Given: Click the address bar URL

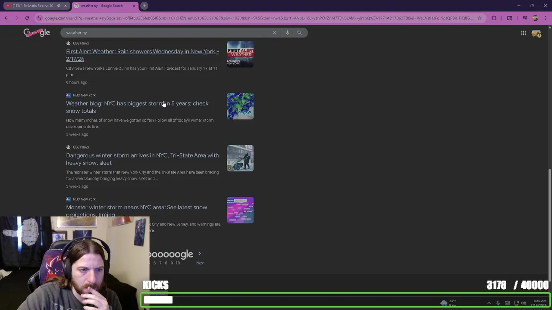Looking at the screenshot, I should [x=259, y=18].
